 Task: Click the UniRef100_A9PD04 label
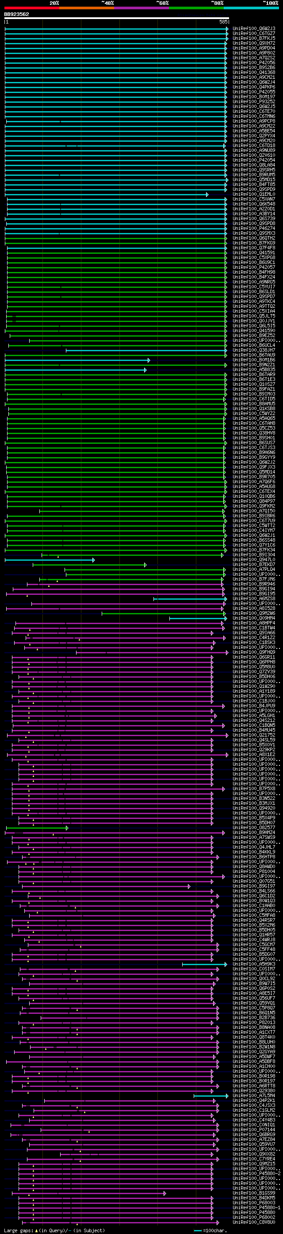(x=254, y=48)
